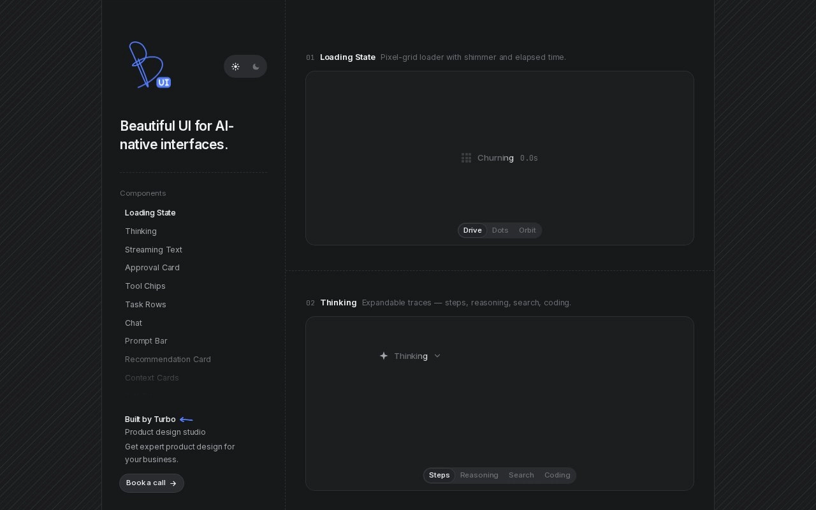Expand the Thinking trace chevron
This screenshot has width=816, height=510.
(x=437, y=356)
